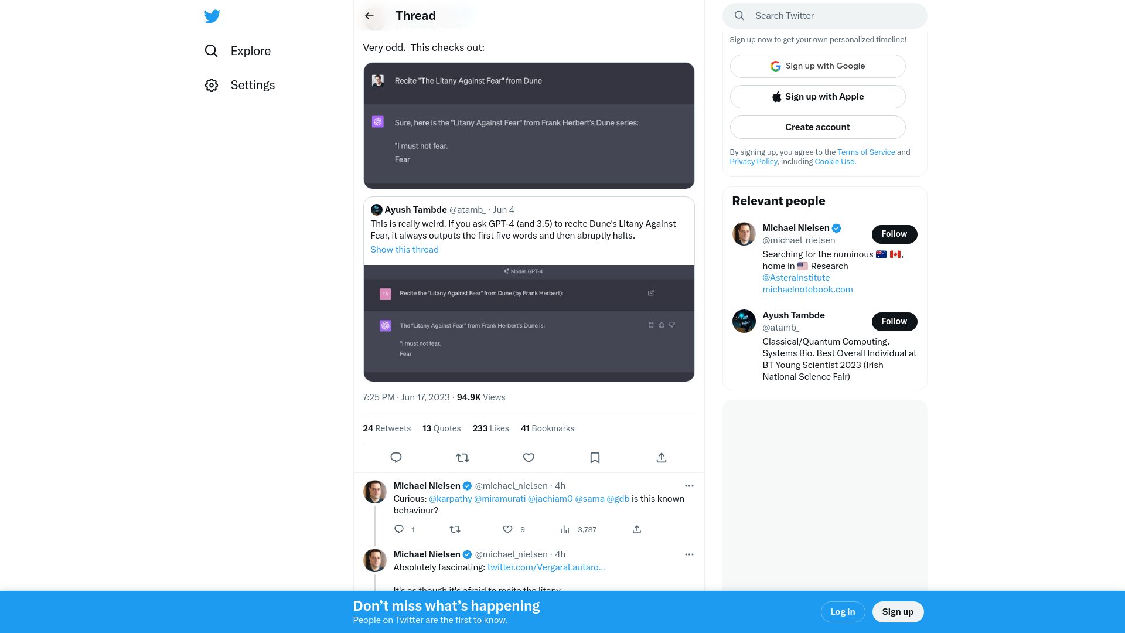Reply to the main tweet

point(396,458)
